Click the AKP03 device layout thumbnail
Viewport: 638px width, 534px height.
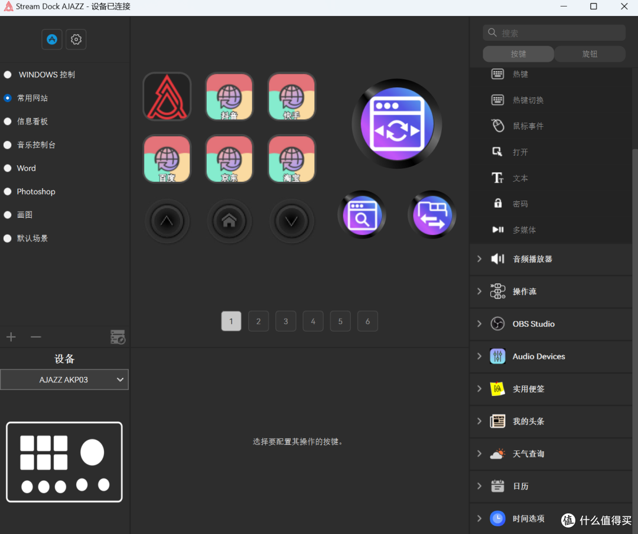[64, 462]
